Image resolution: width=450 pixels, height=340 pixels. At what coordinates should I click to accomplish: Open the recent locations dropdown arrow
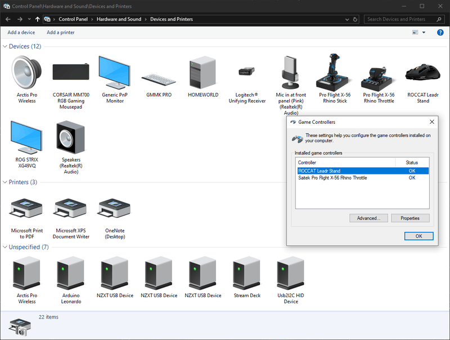[29, 19]
